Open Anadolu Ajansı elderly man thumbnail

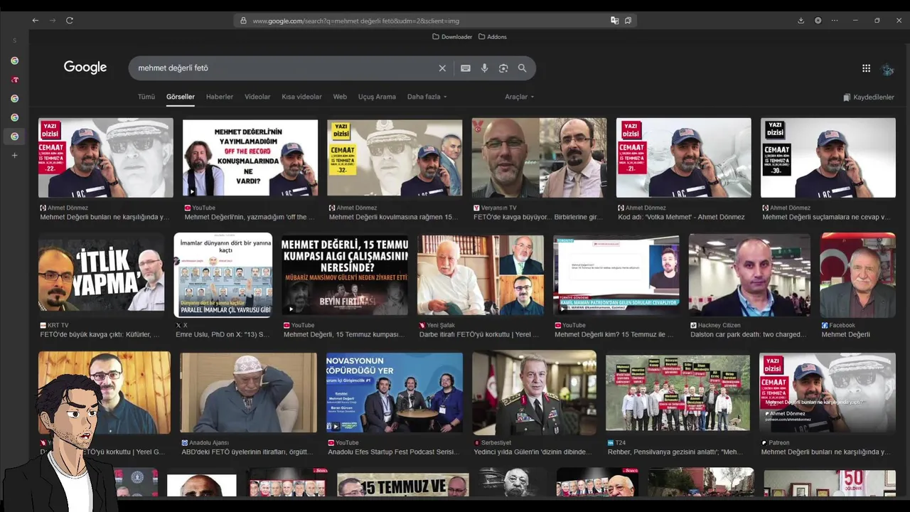(x=248, y=393)
